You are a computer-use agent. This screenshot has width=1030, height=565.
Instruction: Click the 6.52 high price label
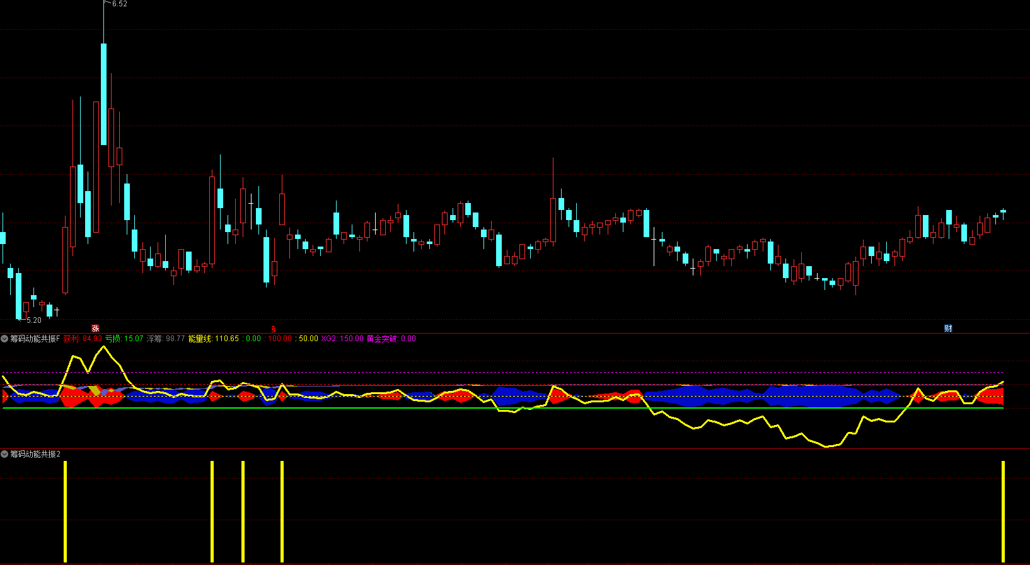(119, 4)
